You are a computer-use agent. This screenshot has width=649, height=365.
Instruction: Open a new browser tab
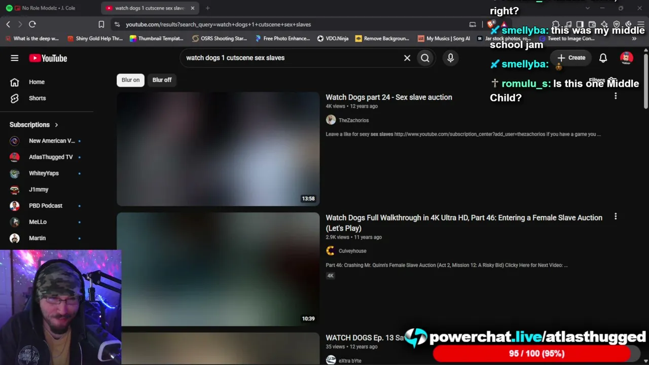207,8
